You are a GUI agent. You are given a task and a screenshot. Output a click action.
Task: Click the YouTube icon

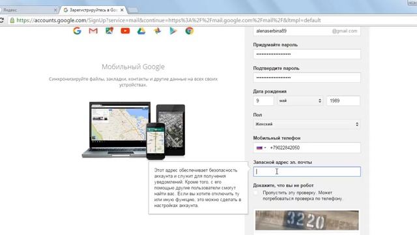125,31
